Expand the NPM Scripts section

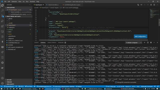pyautogui.click(x=19, y=84)
